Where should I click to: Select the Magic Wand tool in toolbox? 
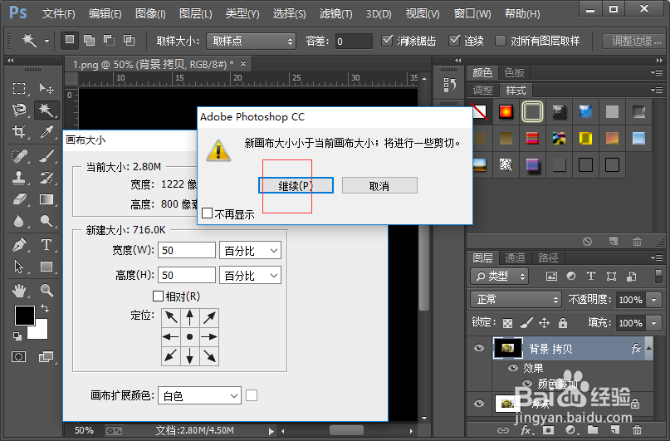(46, 110)
